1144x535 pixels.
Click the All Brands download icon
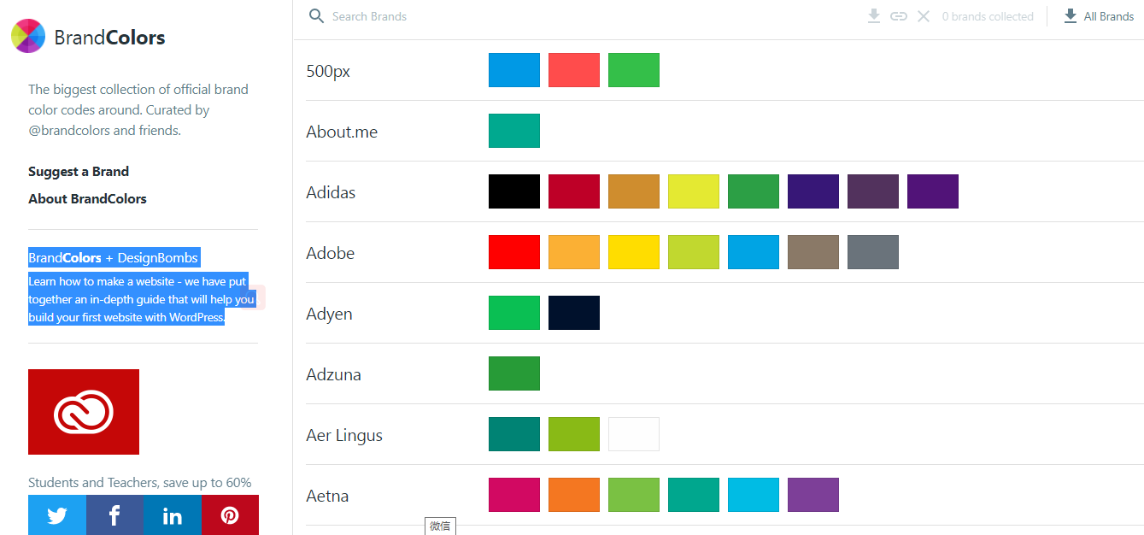point(1071,16)
